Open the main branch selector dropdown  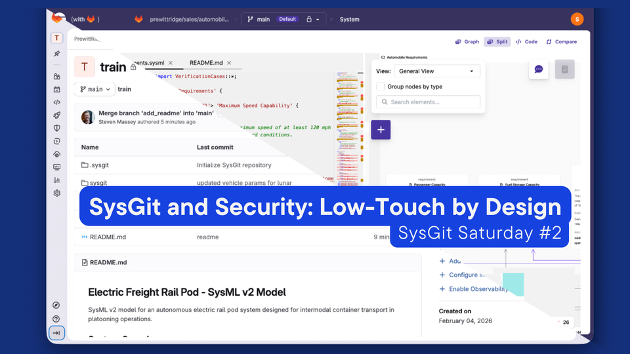pos(94,89)
